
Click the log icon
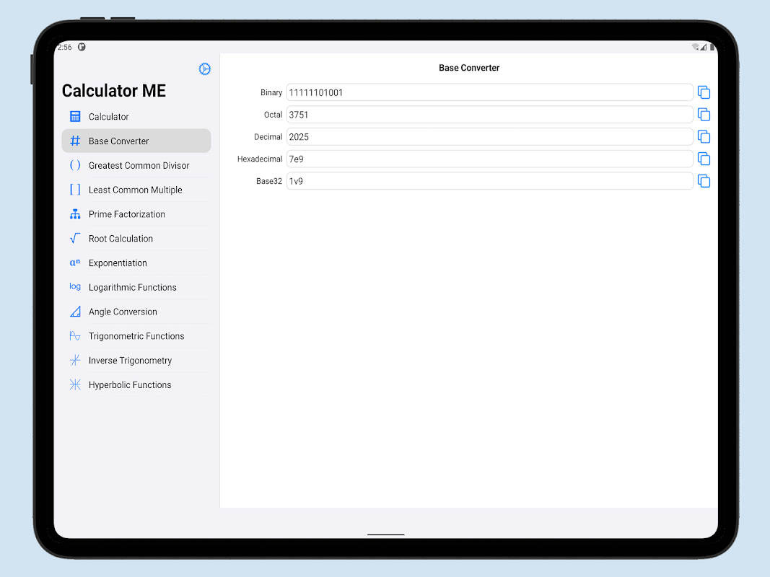(75, 286)
